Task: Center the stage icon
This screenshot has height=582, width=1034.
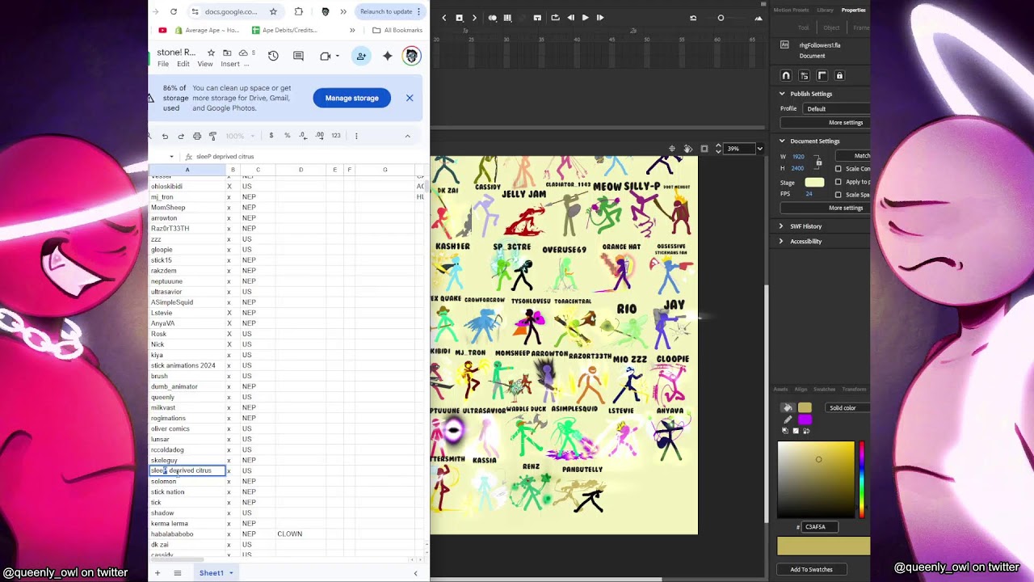Action: [672, 149]
